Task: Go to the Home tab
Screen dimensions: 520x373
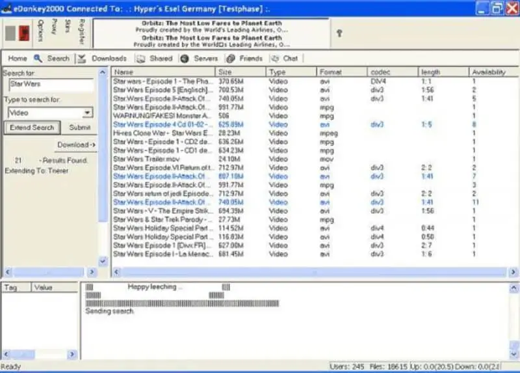Action: click(x=18, y=58)
